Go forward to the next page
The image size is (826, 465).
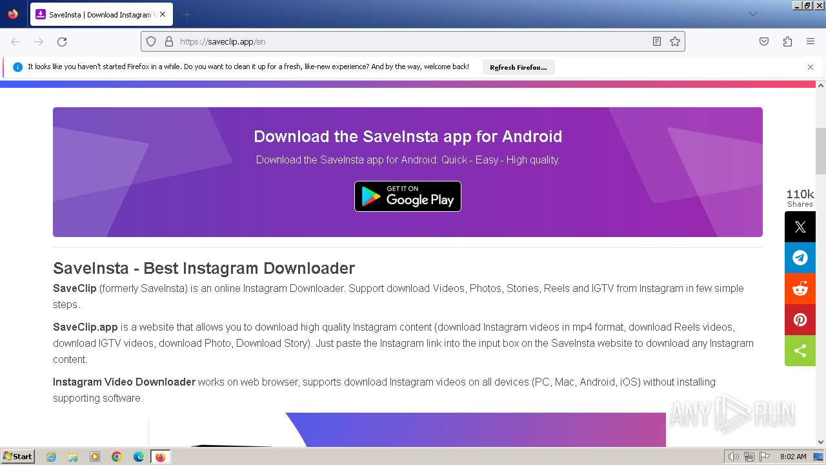click(39, 41)
